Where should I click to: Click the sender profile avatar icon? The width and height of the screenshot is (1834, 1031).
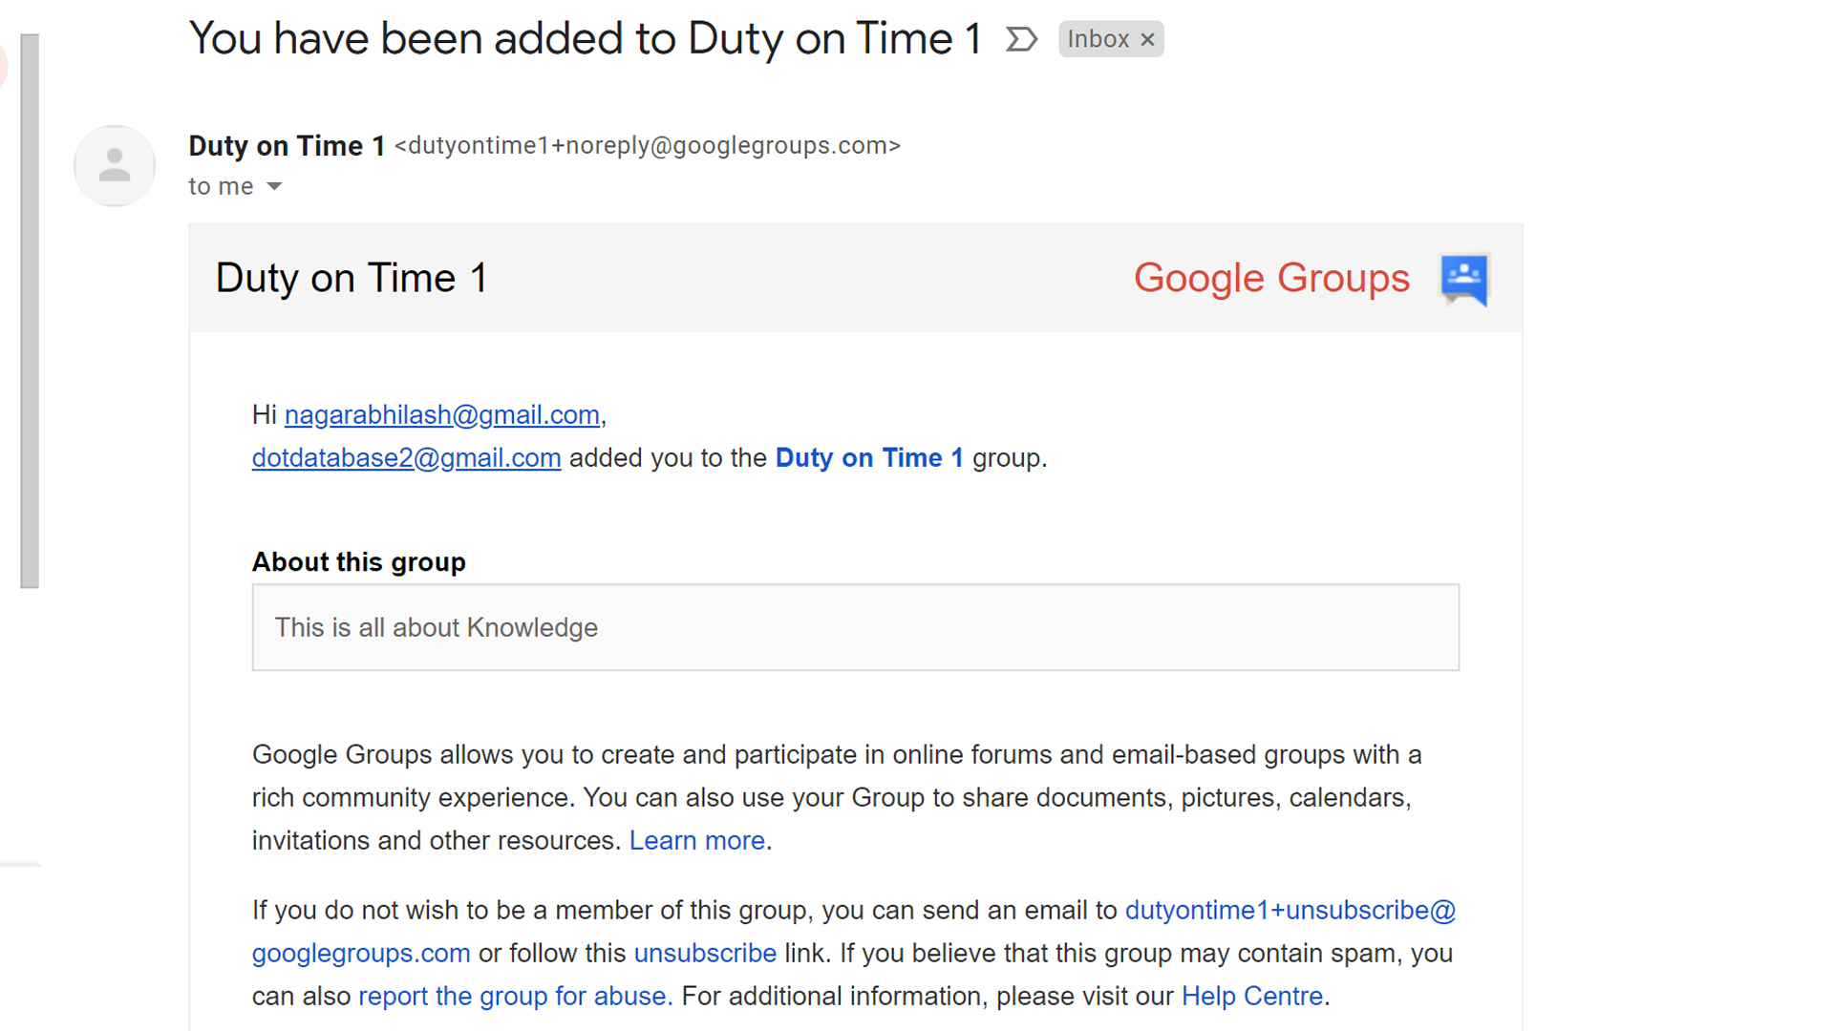point(114,165)
